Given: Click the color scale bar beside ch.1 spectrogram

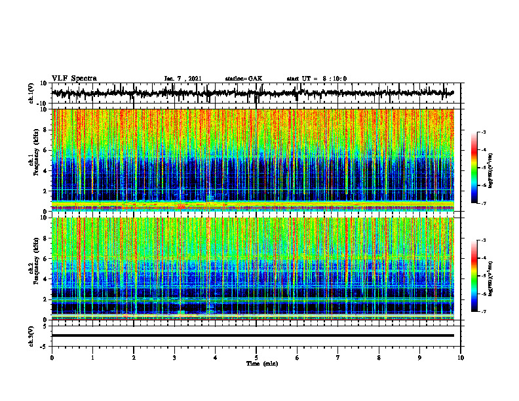Looking at the screenshot, I should click(474, 168).
